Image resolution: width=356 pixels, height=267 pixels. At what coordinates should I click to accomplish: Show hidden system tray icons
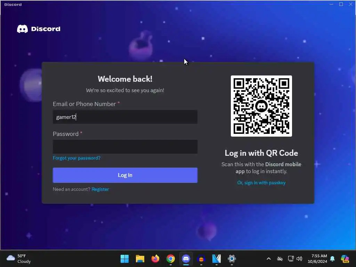(269, 259)
